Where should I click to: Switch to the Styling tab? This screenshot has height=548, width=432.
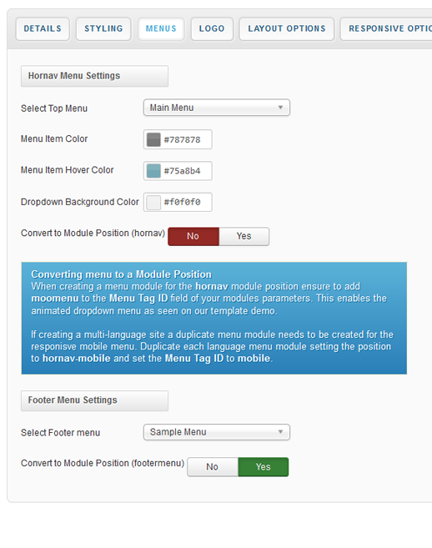103,28
